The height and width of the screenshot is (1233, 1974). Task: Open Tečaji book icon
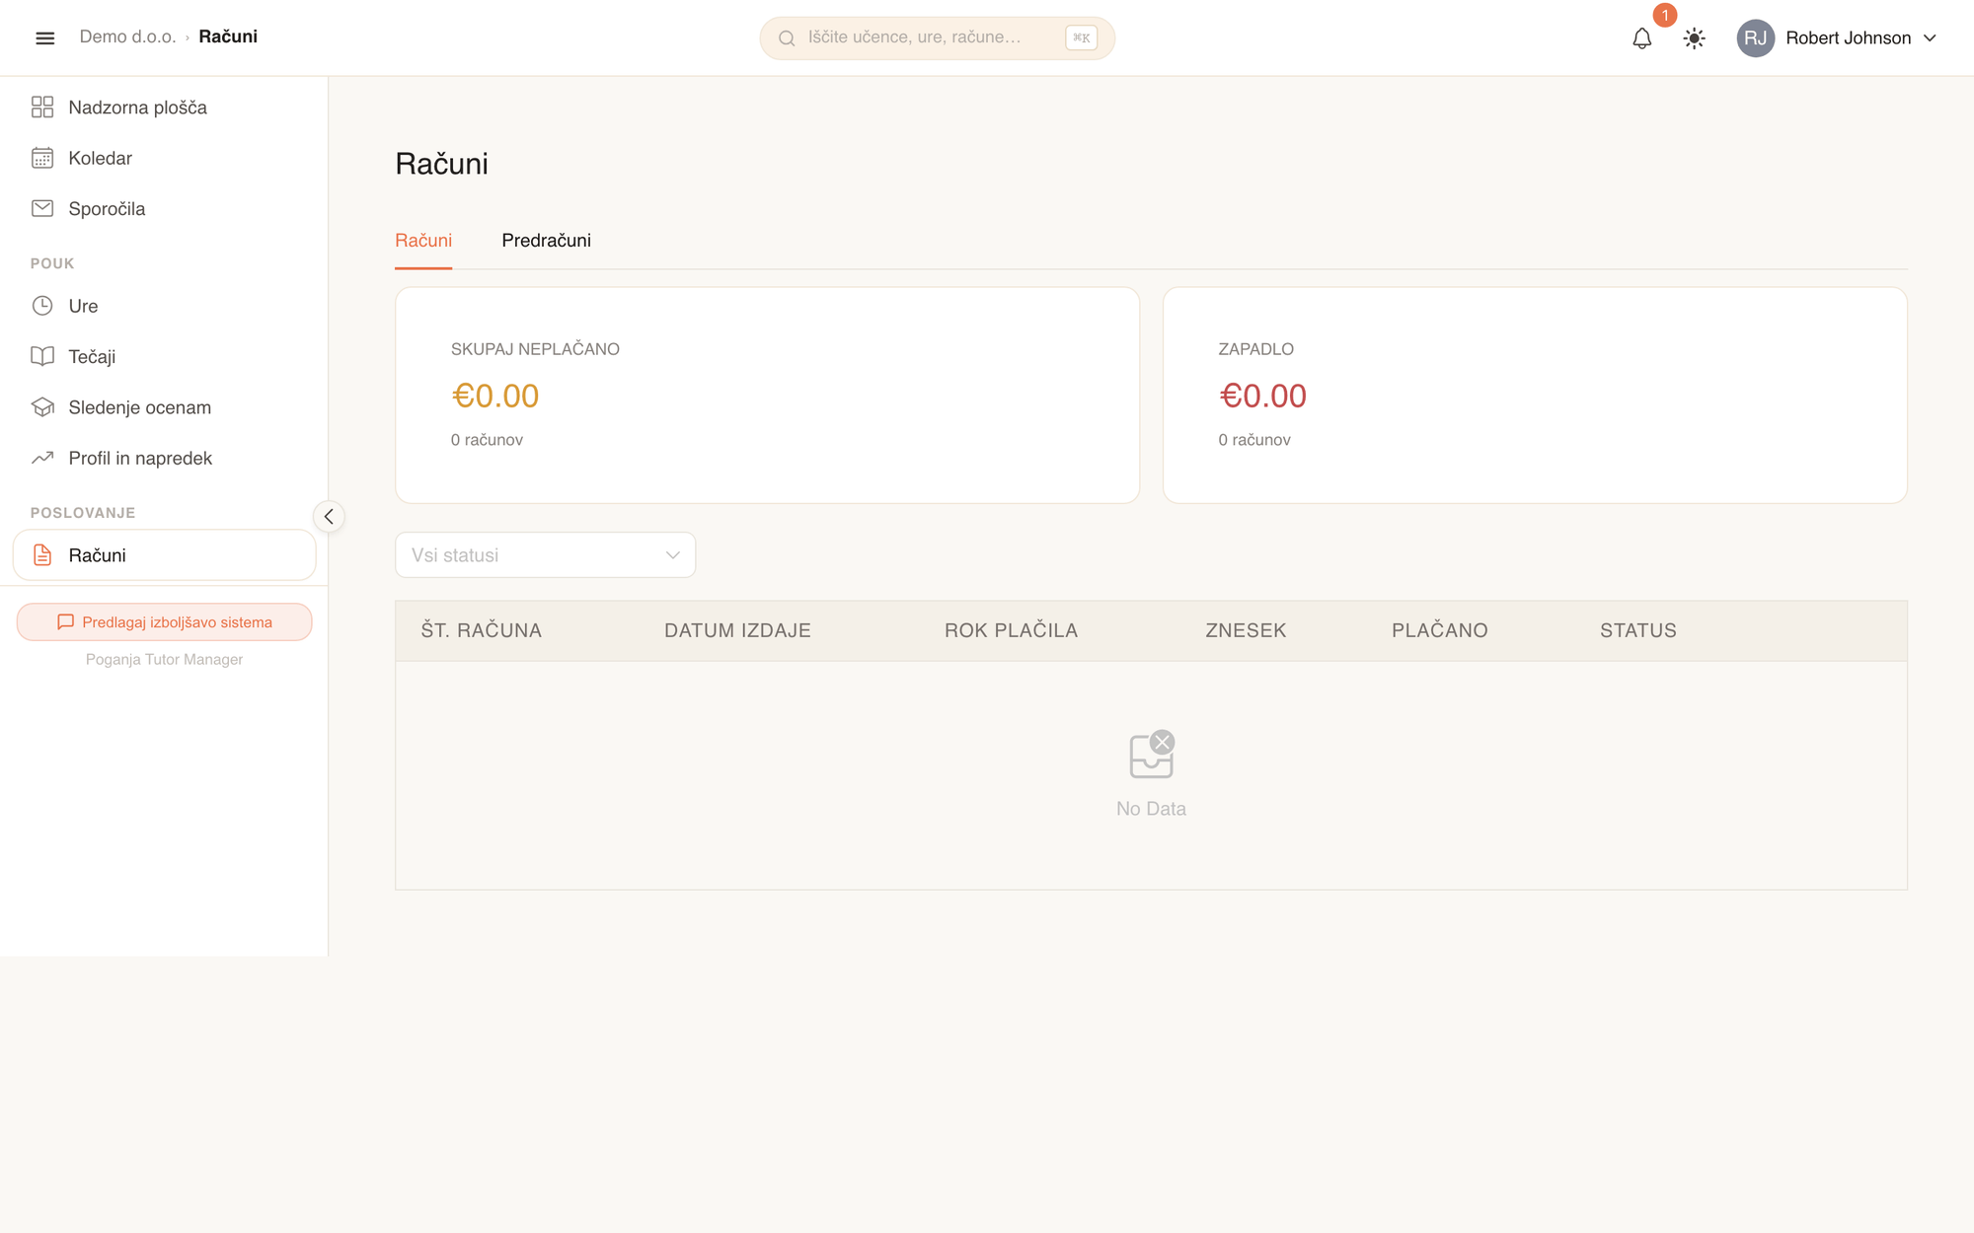tap(42, 356)
